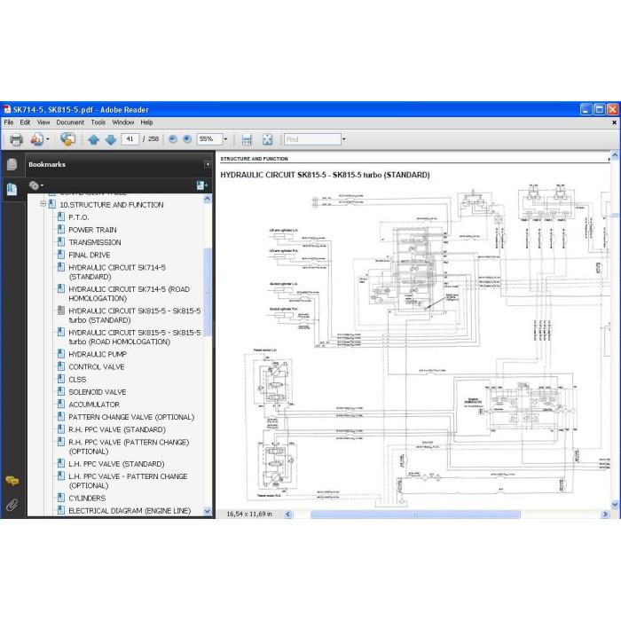
Task: Open the Document menu
Action: (x=70, y=122)
